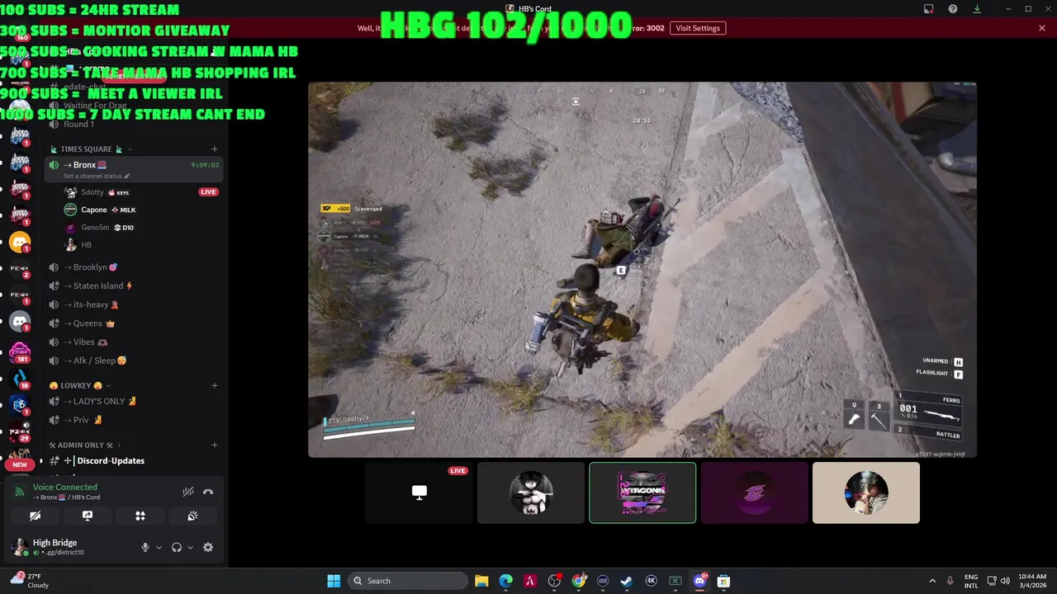Image resolution: width=1057 pixels, height=594 pixels.
Task: Expand the ADMIN ONLY category
Action: pos(84,445)
